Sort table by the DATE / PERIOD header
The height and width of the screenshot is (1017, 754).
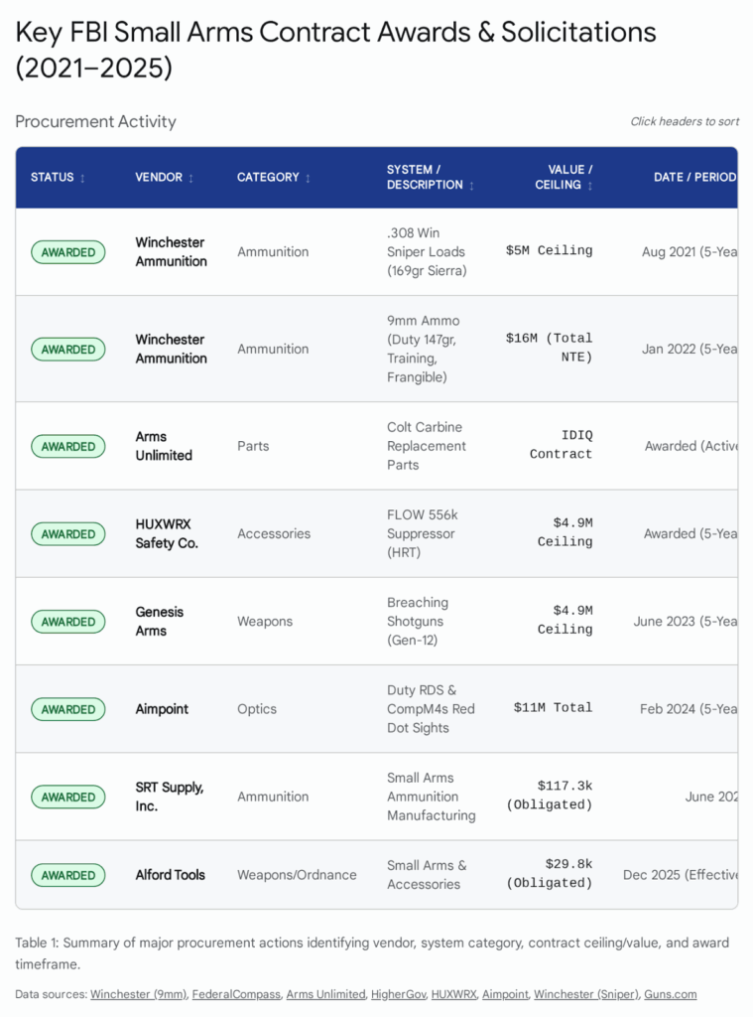(x=694, y=177)
